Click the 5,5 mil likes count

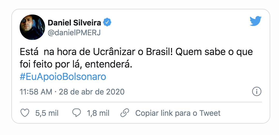tap(47, 113)
